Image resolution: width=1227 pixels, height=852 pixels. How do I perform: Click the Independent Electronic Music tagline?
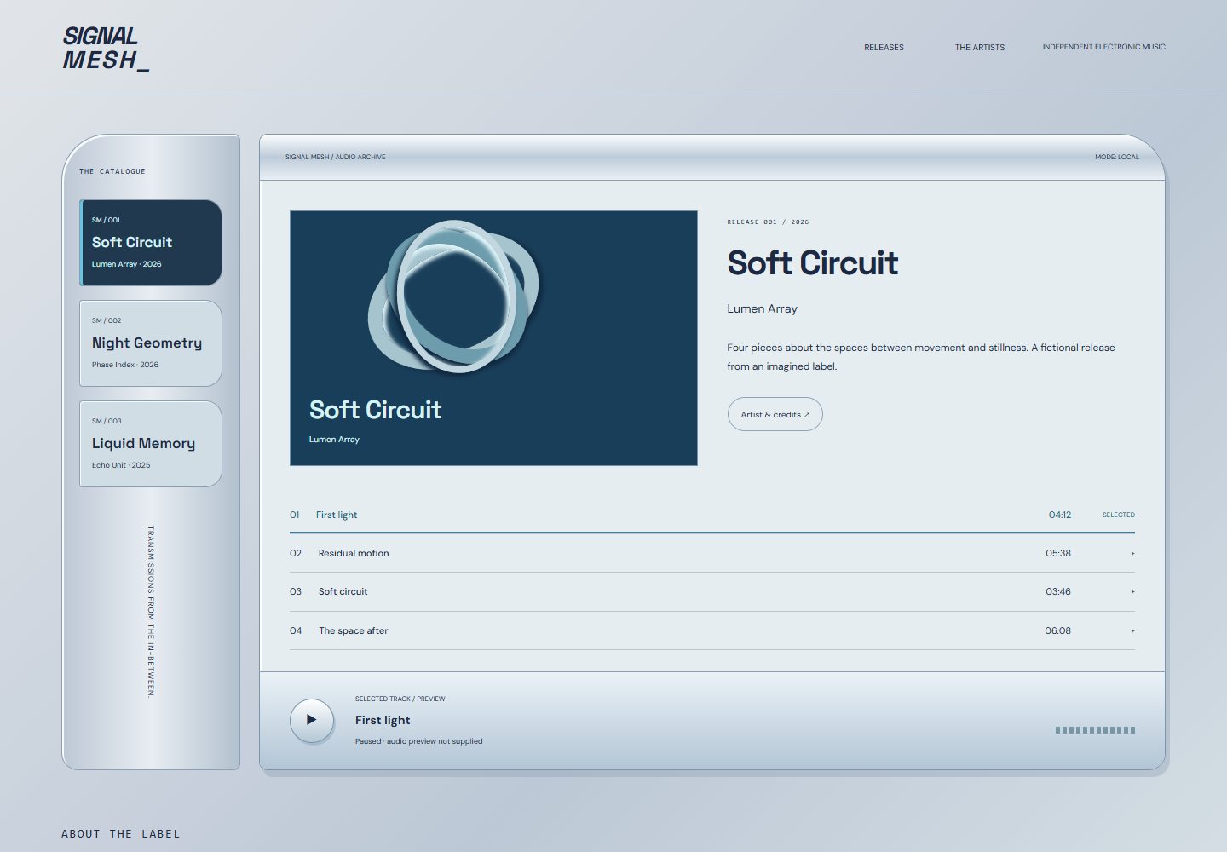click(1103, 47)
